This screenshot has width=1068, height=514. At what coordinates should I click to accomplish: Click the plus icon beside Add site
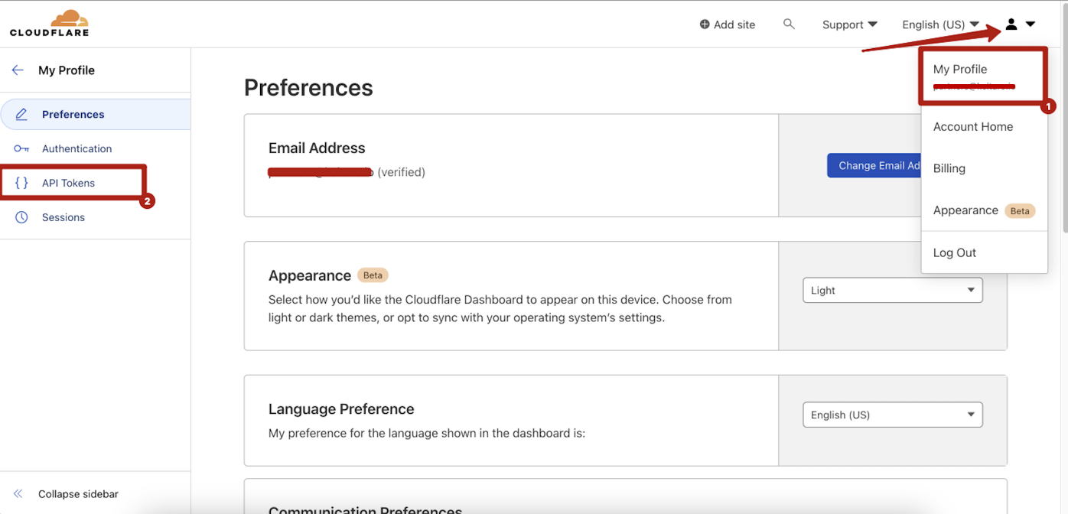(x=705, y=24)
